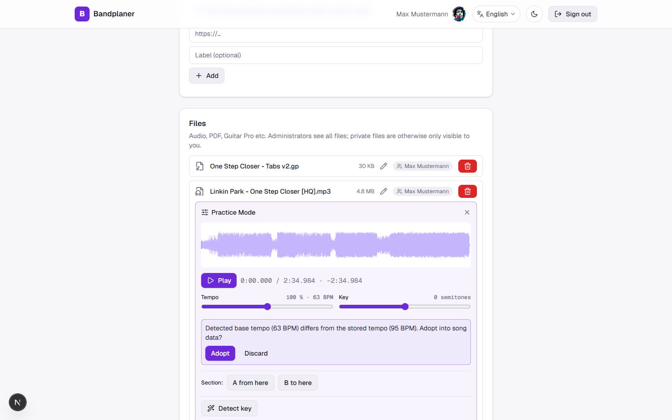Open the Next.js dev tools badge
The image size is (672, 420).
18,402
